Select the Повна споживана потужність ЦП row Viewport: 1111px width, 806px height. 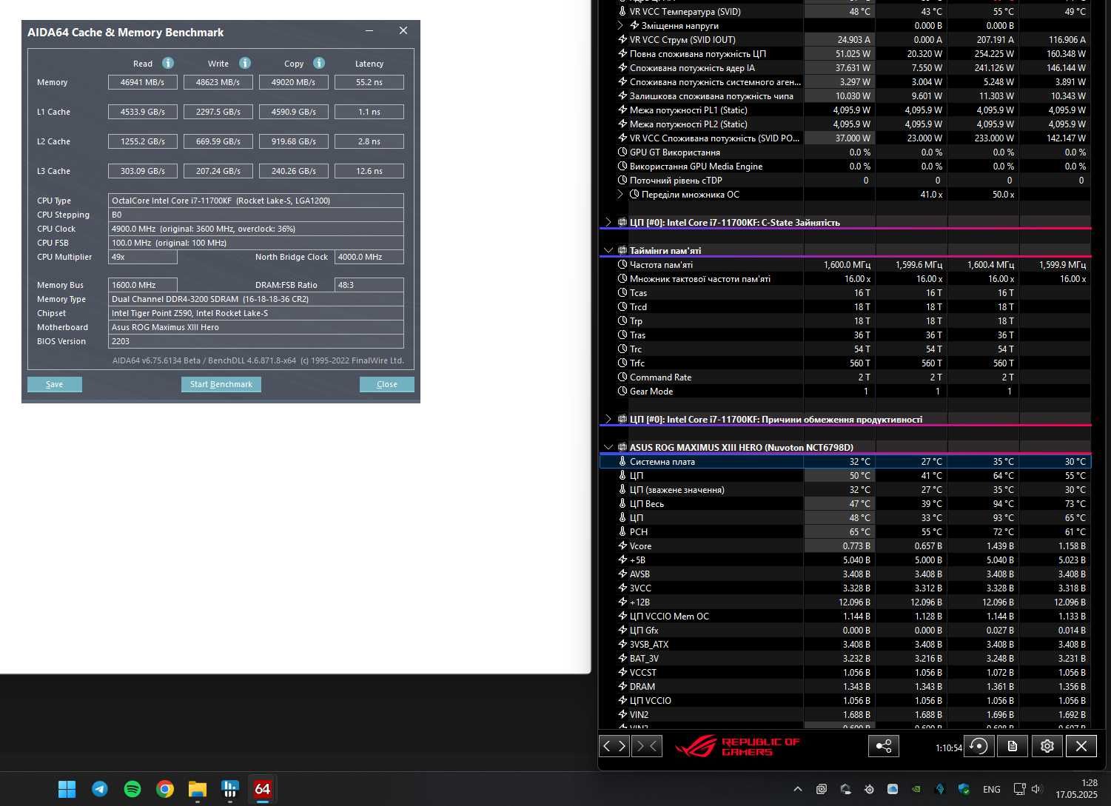click(845, 53)
